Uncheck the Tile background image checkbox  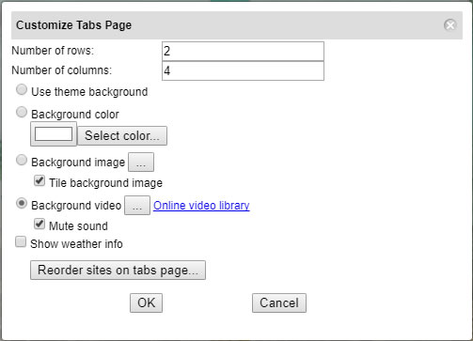(x=39, y=181)
